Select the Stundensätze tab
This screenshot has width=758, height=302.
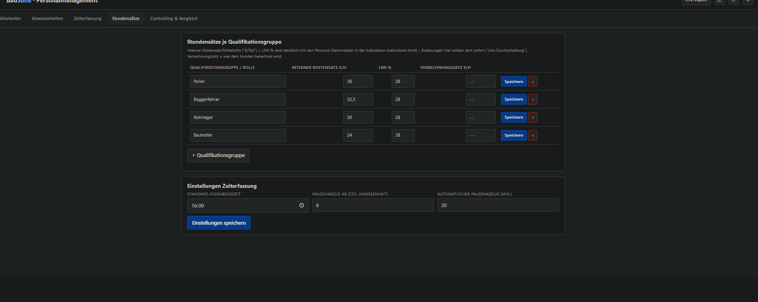[x=126, y=18]
